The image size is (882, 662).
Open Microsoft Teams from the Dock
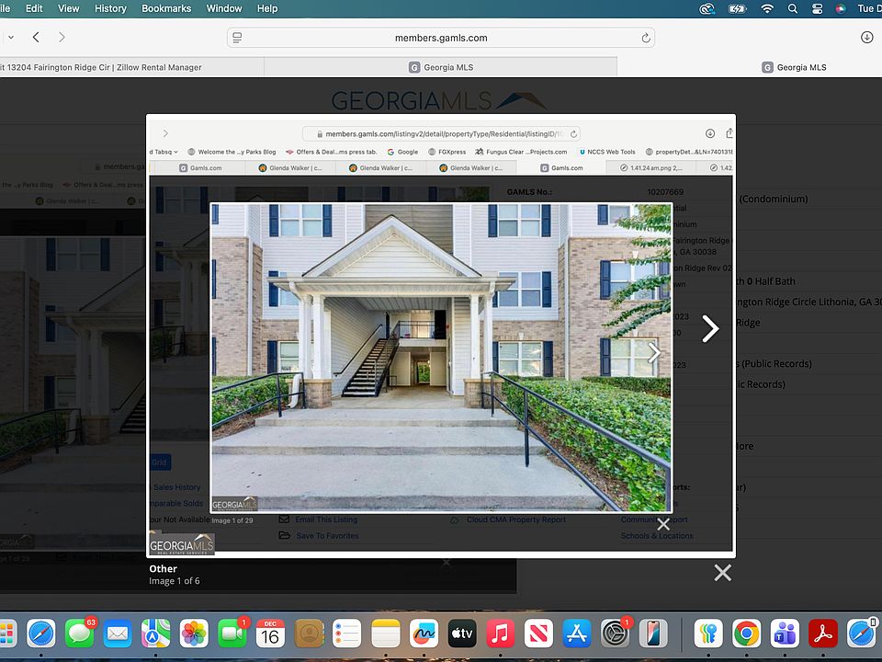(785, 633)
